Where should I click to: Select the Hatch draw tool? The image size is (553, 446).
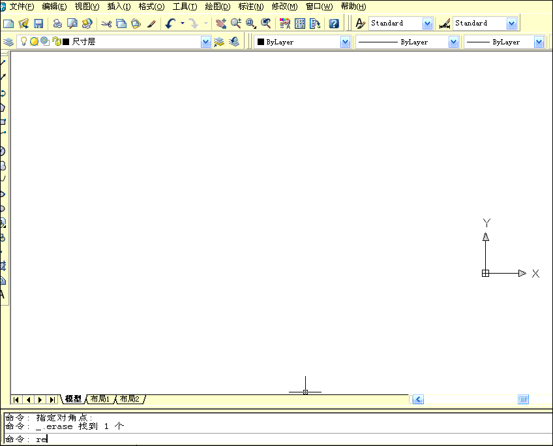pyautogui.click(x=3, y=266)
